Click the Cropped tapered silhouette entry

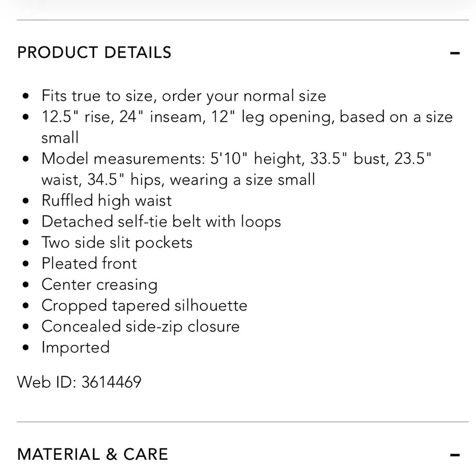(x=144, y=305)
